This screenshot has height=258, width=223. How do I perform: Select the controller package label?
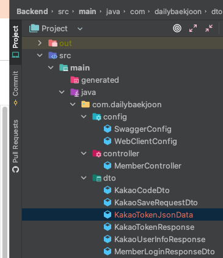click(x=121, y=154)
